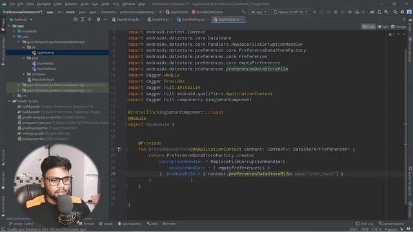Open the Build tool window
This screenshot has width=413, height=232.
(152, 224)
